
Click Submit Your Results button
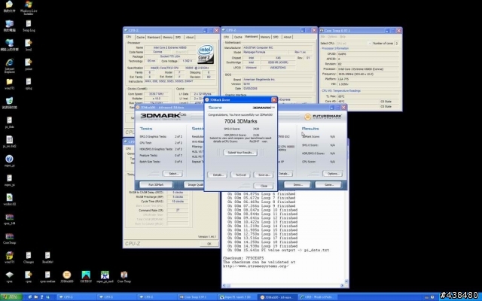240,153
